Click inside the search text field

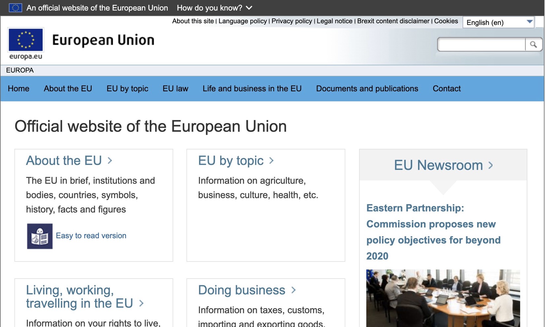(481, 45)
